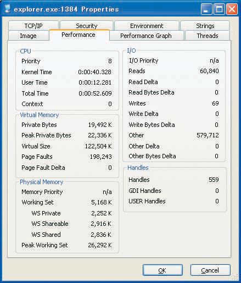The width and height of the screenshot is (241, 283).
Task: Select the Environment tab
Action: (x=147, y=26)
